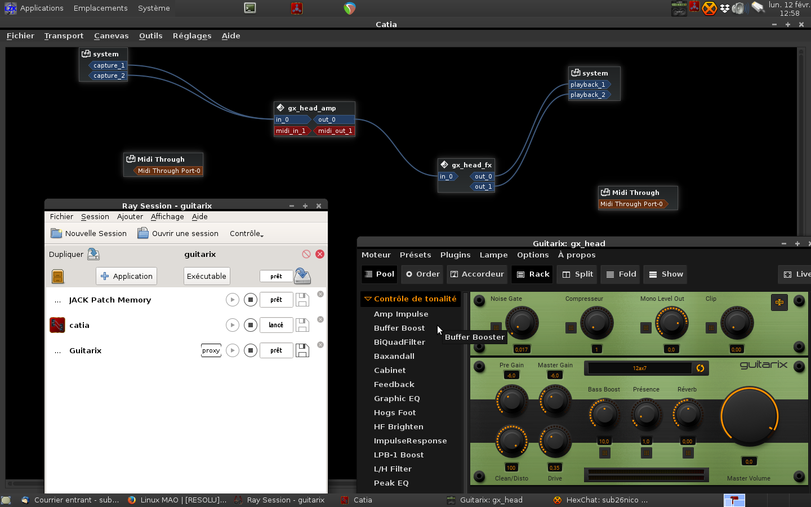Collapse the Contrôle de tonalité category
This screenshot has height=507, width=811.
(x=368, y=299)
